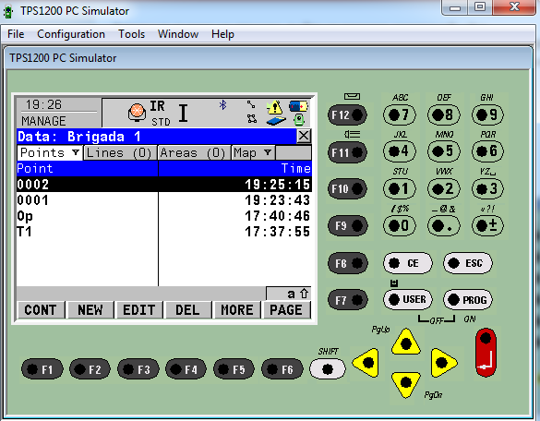The width and height of the screenshot is (540, 421).
Task: Click the PAGE softkey
Action: [x=286, y=309]
